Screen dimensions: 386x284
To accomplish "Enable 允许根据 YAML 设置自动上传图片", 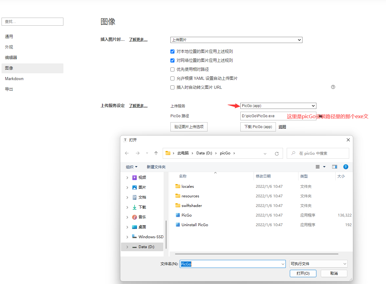I will [173, 78].
